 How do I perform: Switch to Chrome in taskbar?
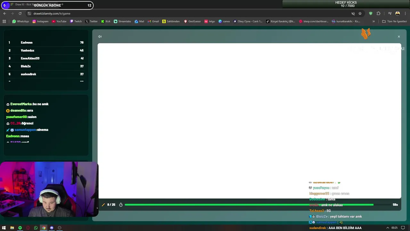44,228
